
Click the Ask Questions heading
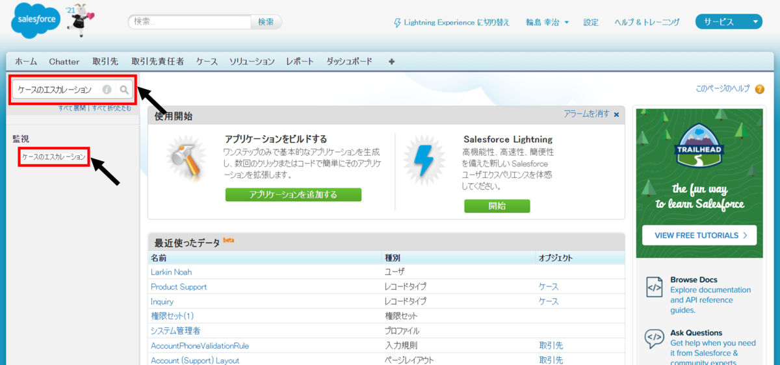pyautogui.click(x=696, y=333)
